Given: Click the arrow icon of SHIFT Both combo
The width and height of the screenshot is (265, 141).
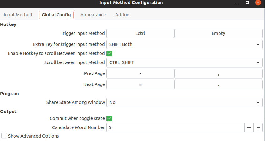Looking at the screenshot, I should 258,45.
